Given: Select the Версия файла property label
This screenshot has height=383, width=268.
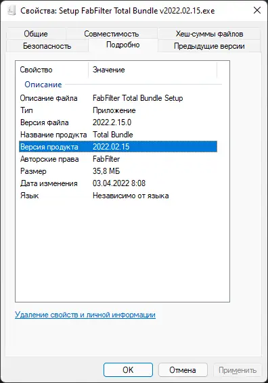Looking at the screenshot, I should 44,122.
